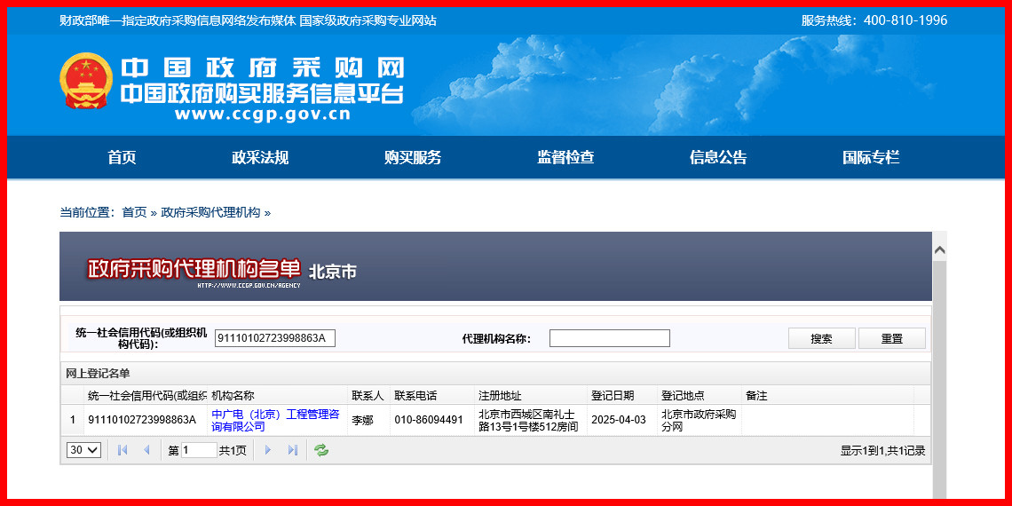1012x506 pixels.
Task: Refresh the agency list with green icon
Action: click(321, 450)
